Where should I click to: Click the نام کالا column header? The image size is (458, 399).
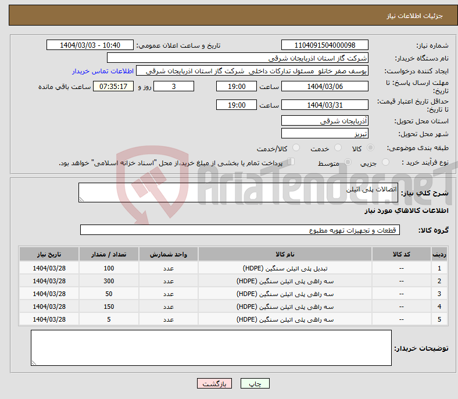click(285, 255)
